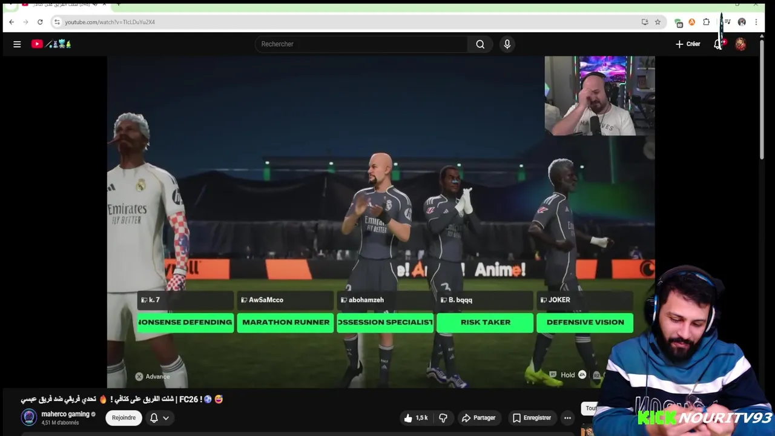Click the video player to pause
The height and width of the screenshot is (436, 775).
[381, 222]
